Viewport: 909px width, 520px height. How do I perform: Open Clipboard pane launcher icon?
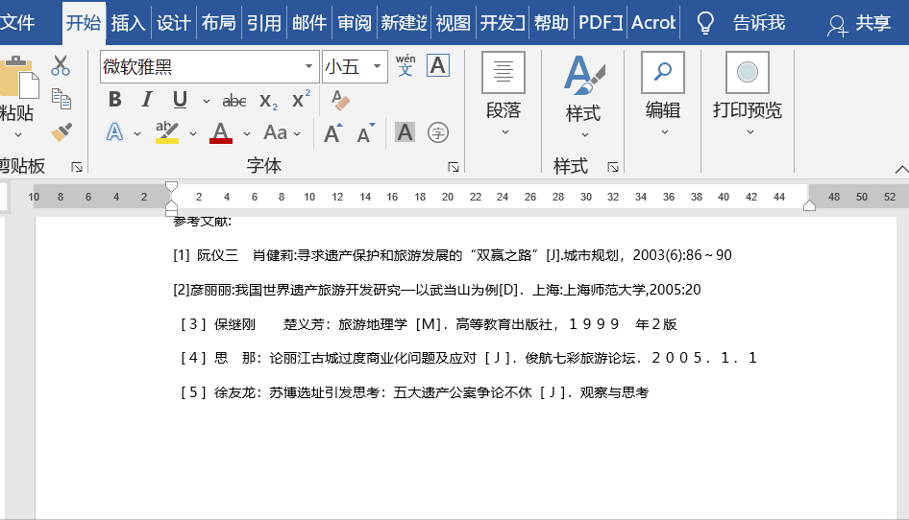coord(77,167)
